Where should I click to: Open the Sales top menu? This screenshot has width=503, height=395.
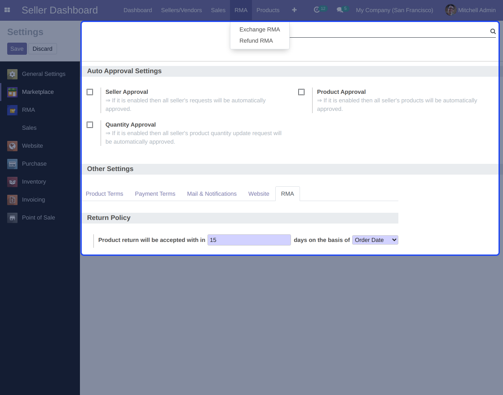pos(218,10)
